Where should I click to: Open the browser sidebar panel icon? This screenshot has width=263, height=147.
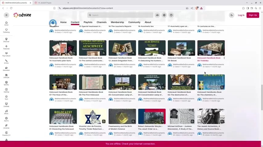coord(248,8)
